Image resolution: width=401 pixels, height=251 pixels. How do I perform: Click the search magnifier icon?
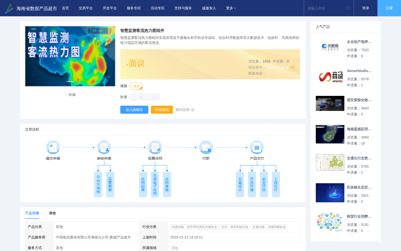tap(348, 8)
